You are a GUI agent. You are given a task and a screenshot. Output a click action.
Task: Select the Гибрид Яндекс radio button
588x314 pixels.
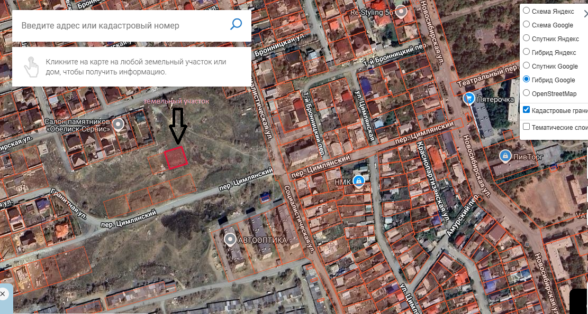click(526, 52)
